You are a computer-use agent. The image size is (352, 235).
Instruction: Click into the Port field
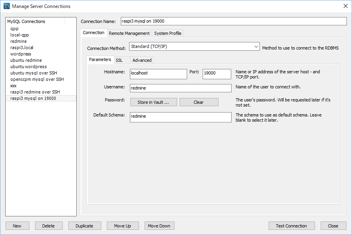pos(217,74)
